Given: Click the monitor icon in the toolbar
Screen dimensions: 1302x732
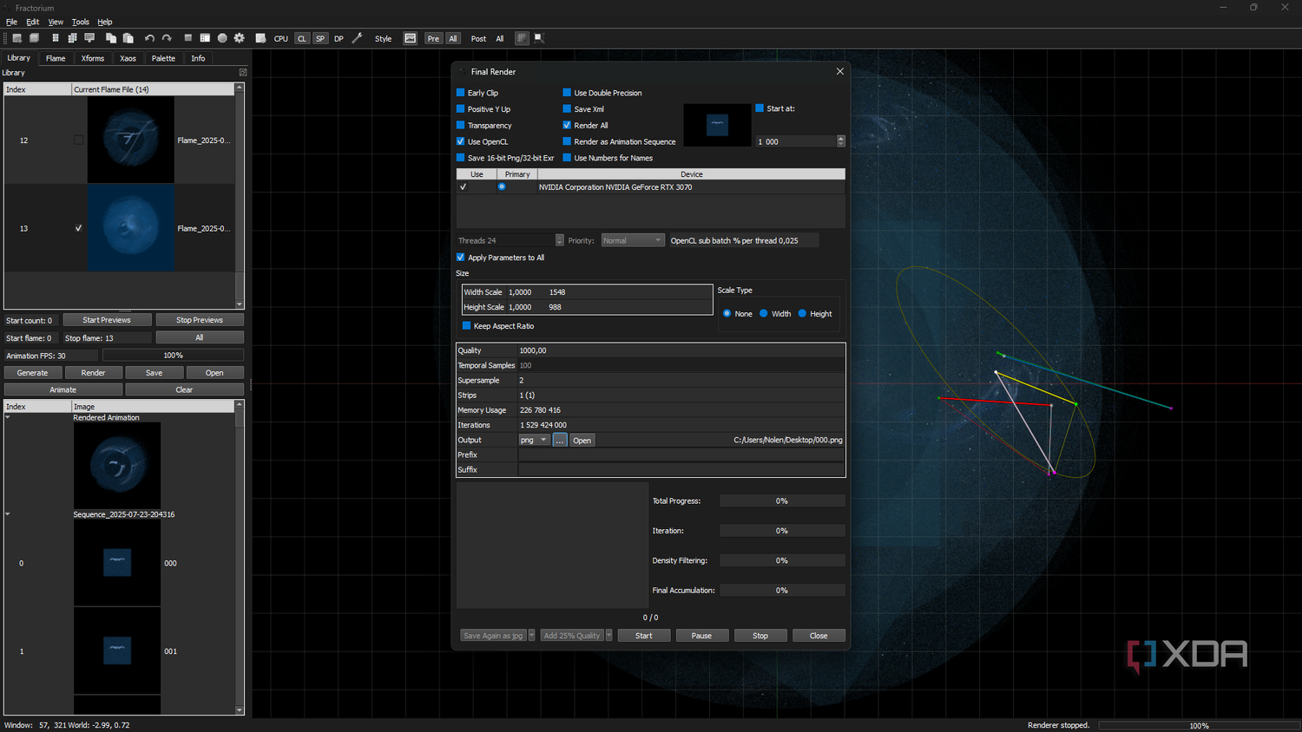Looking at the screenshot, I should click(x=89, y=38).
